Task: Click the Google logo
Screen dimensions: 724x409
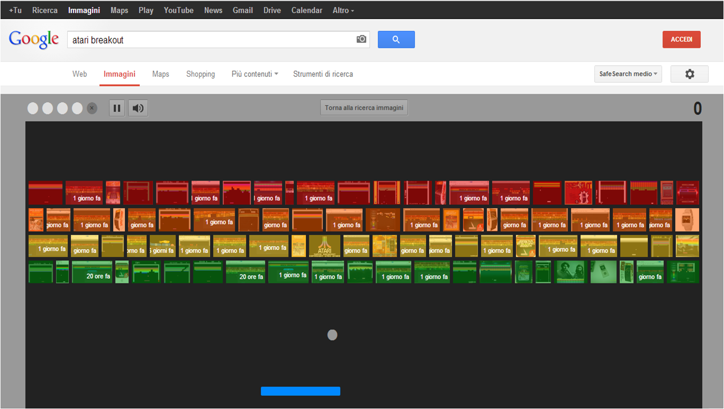Action: (34, 39)
